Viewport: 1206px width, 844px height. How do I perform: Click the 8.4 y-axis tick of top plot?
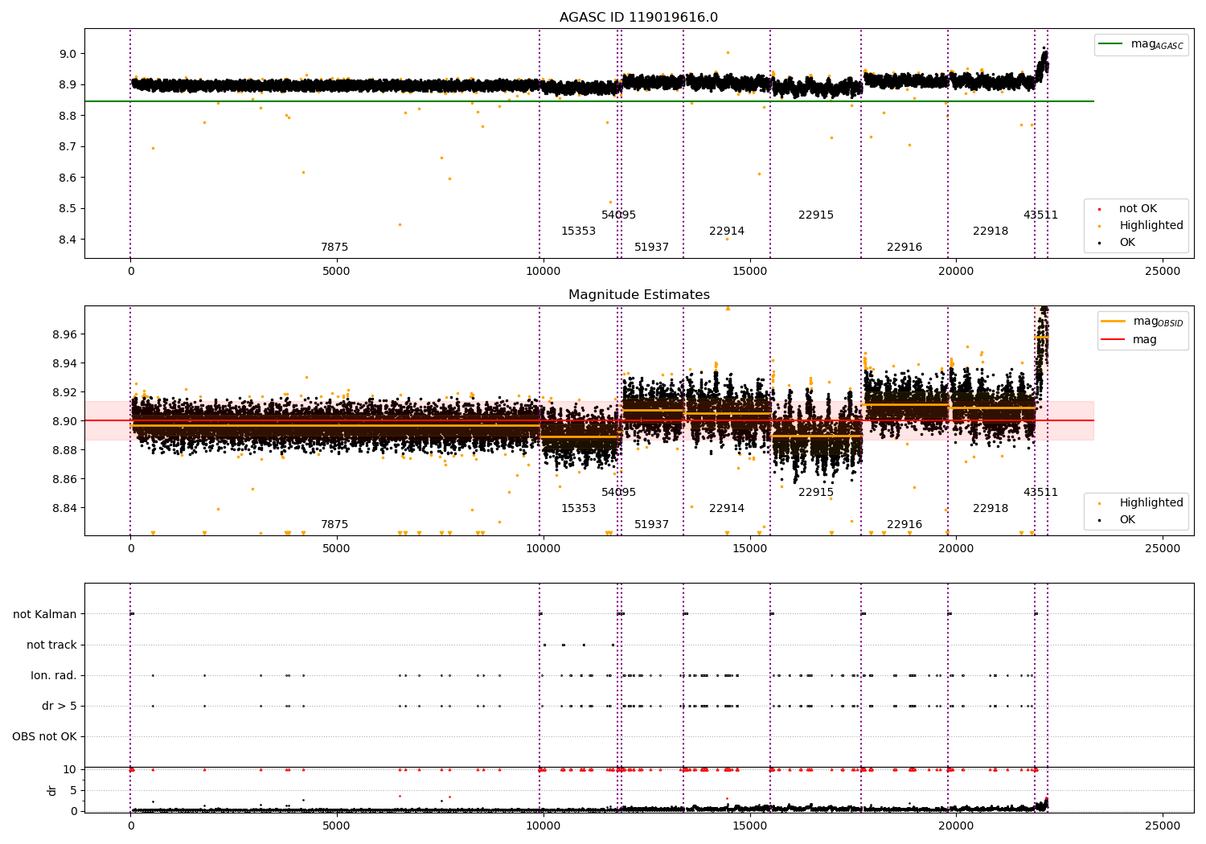click(x=68, y=240)
